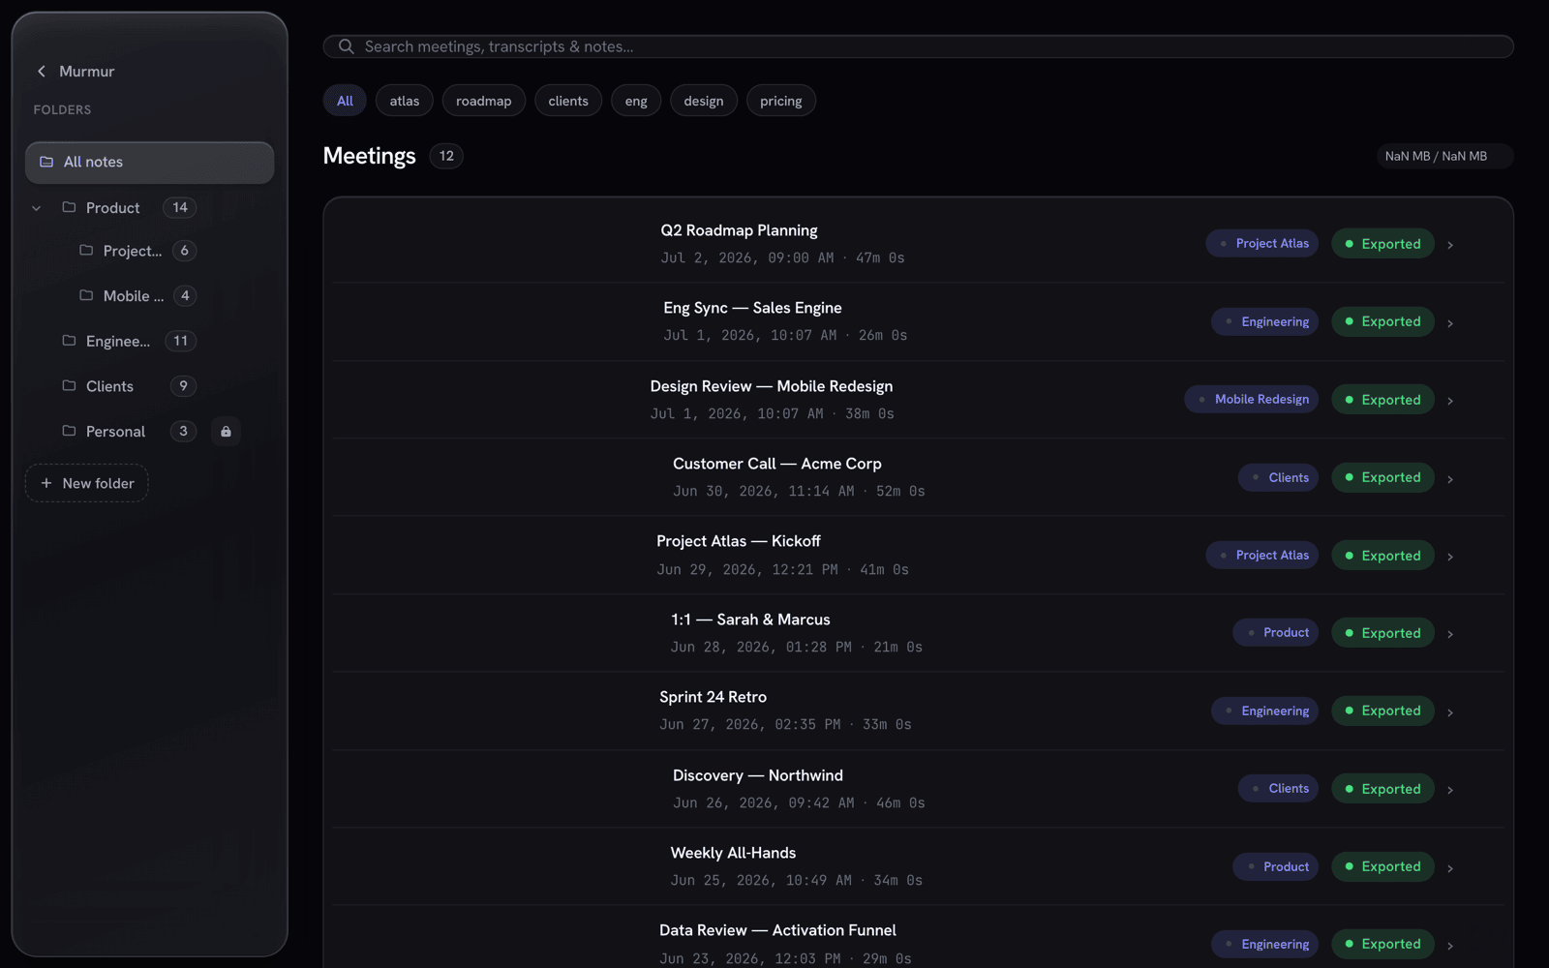Open chevron for Q2 Roadmap Planning
This screenshot has height=968, width=1549.
[x=1450, y=245]
